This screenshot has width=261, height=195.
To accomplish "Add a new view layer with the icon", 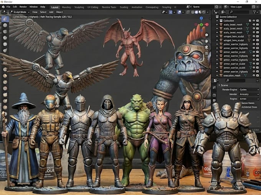I will [x=253, y=7].
